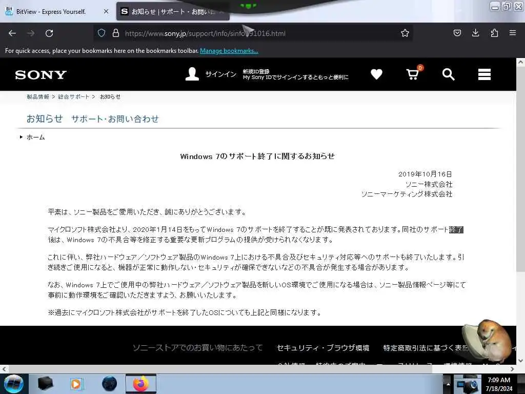Click the Sony logo

click(41, 75)
